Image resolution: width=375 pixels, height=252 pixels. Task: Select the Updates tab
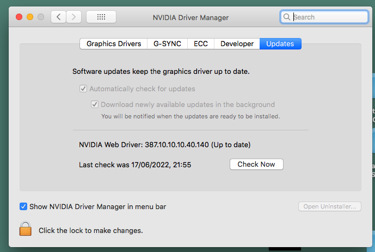(x=280, y=43)
